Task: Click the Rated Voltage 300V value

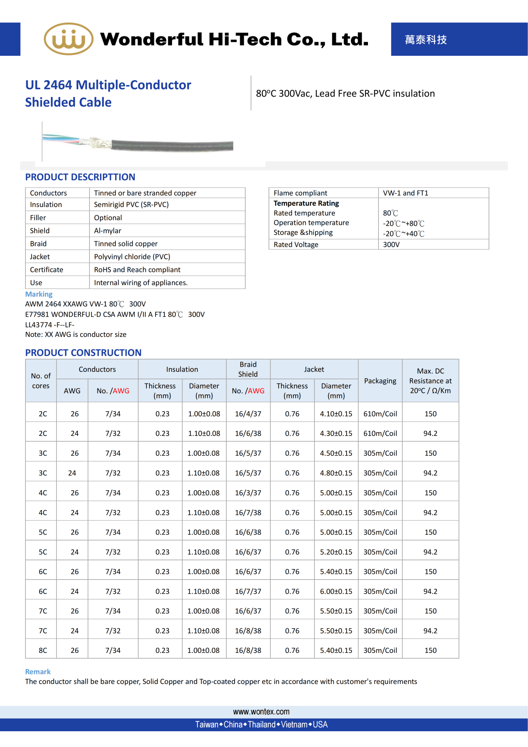Action: point(391,244)
